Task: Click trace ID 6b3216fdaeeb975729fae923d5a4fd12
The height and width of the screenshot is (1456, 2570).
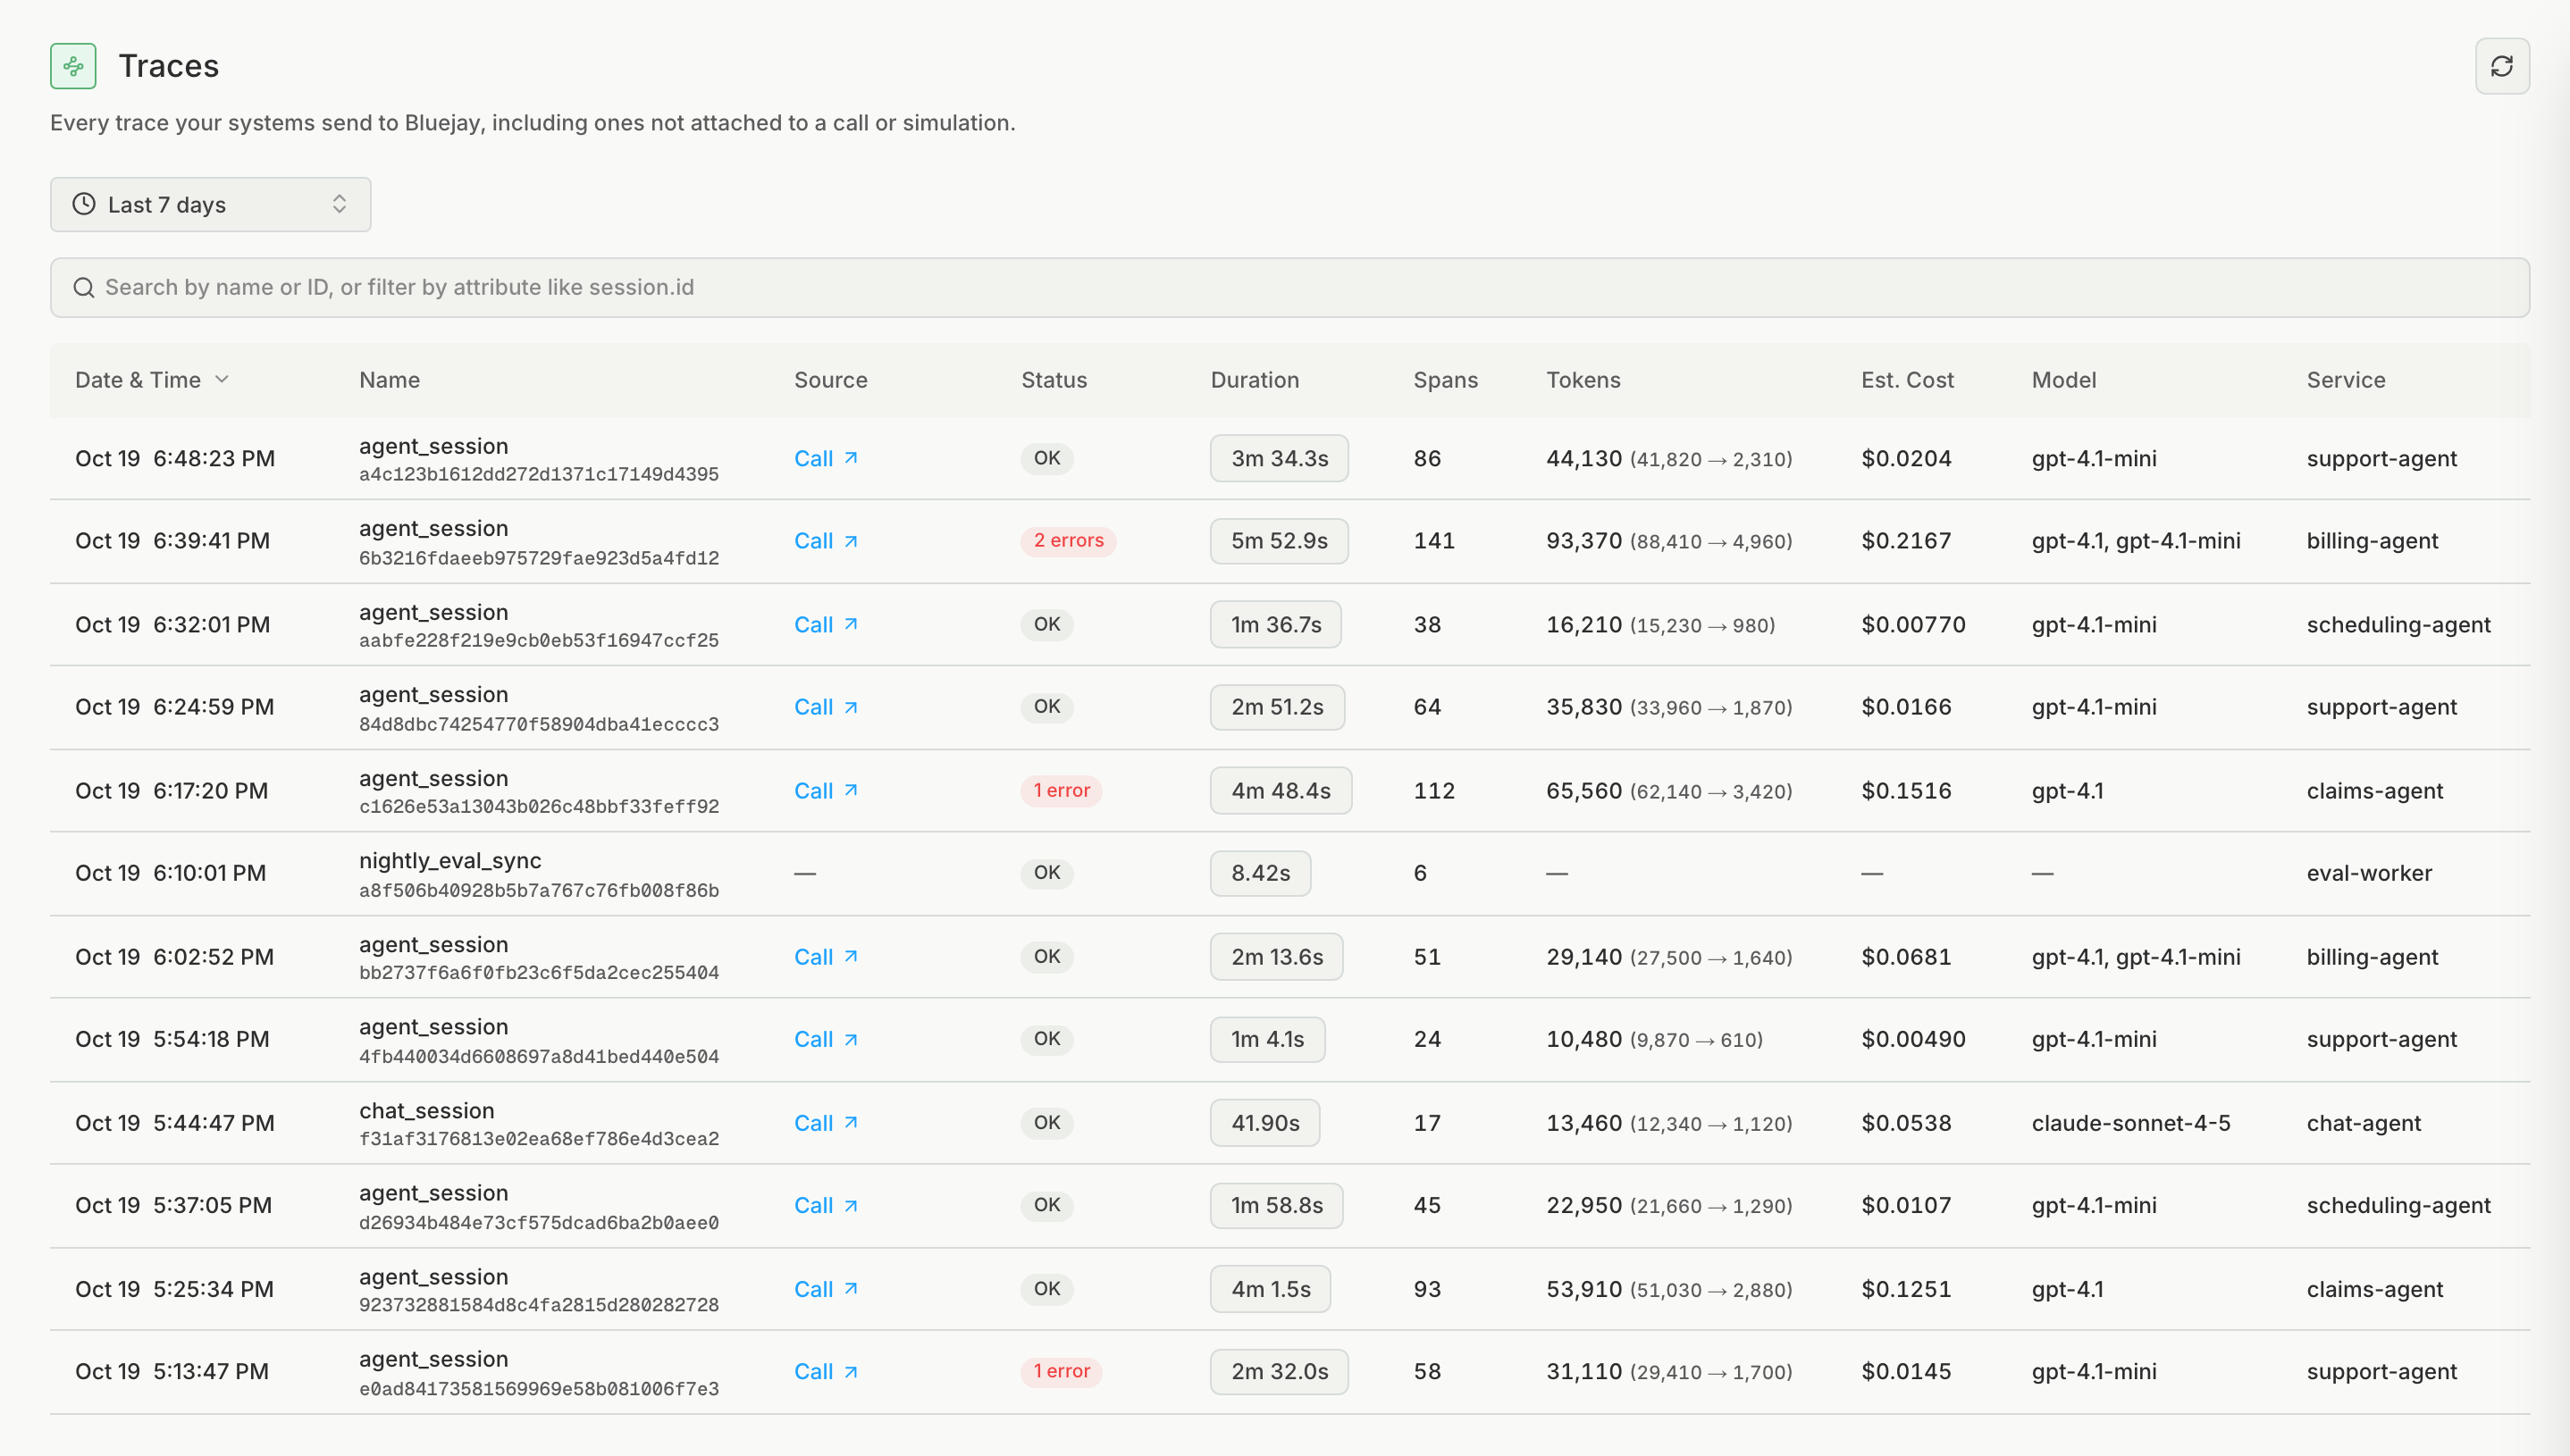Action: [538, 557]
